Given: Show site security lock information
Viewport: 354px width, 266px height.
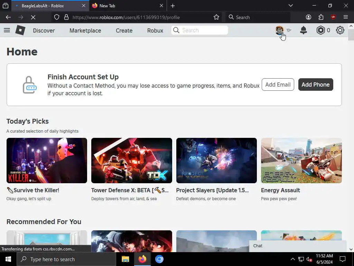Looking at the screenshot, I should click(x=66, y=17).
